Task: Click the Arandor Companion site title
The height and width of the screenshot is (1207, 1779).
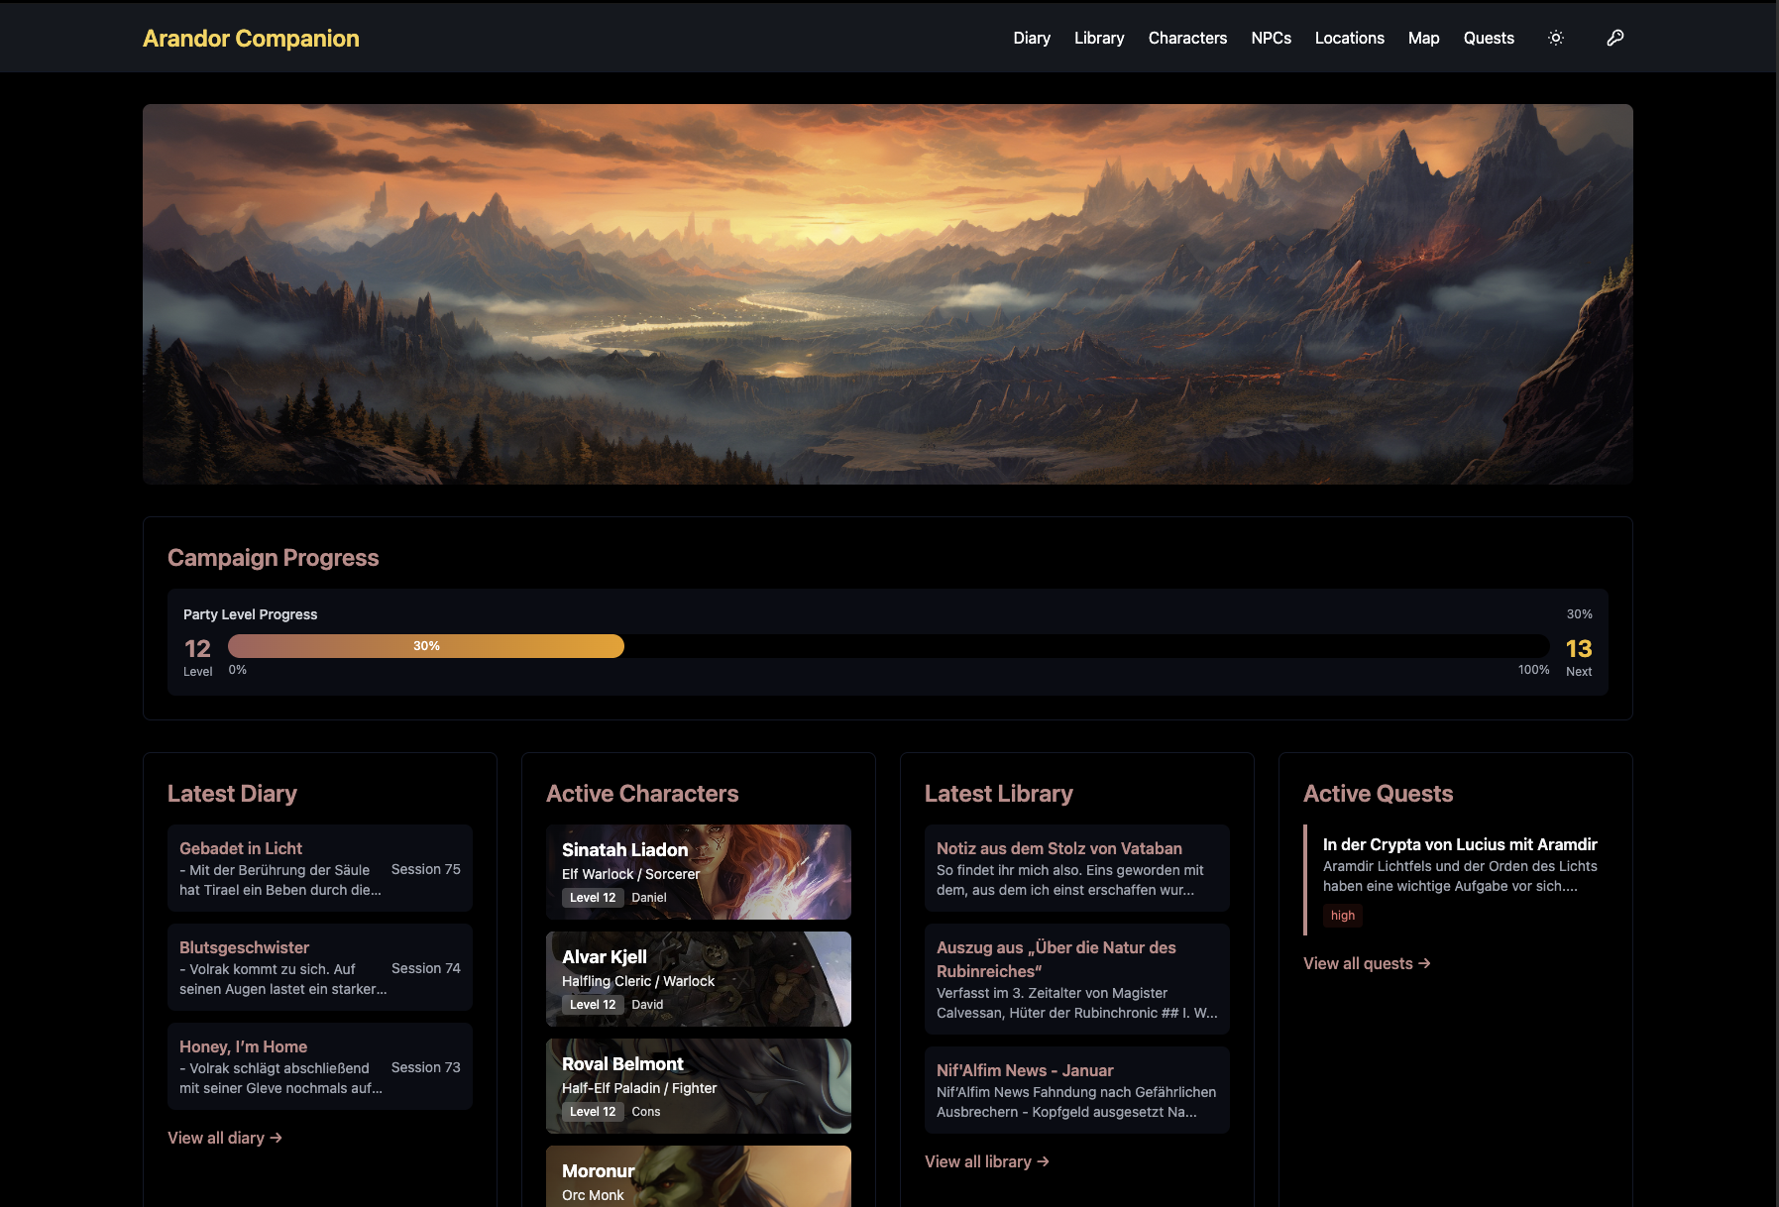Action: (x=251, y=38)
